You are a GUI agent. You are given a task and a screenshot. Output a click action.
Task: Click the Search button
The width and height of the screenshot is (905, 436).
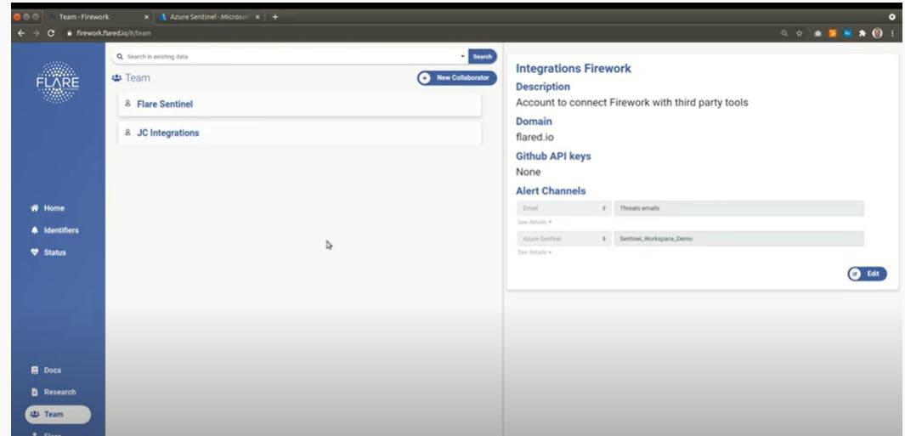482,57
